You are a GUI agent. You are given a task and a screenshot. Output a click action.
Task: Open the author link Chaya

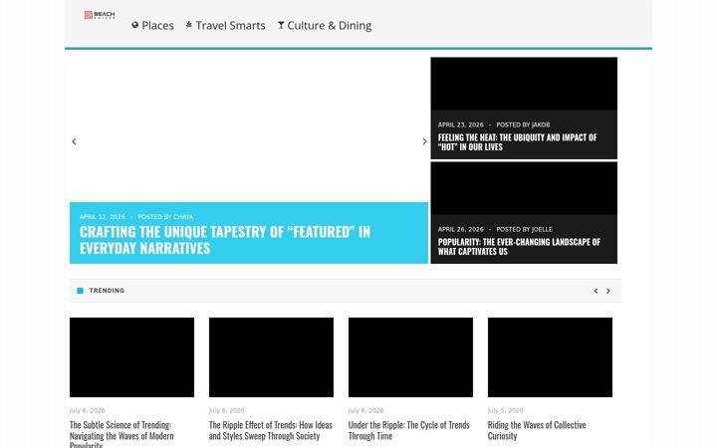[x=183, y=217]
